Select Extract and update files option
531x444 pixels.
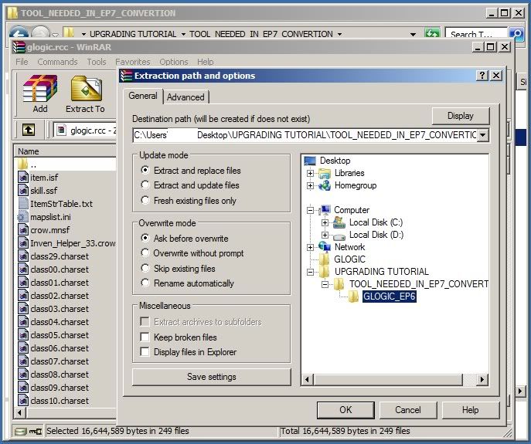point(145,185)
